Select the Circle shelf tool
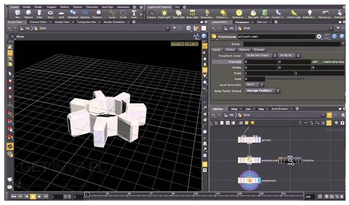 [123, 14]
